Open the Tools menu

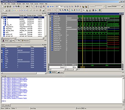coord(32,4)
